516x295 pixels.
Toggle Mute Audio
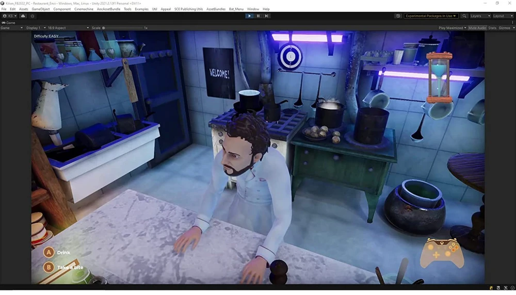point(477,28)
